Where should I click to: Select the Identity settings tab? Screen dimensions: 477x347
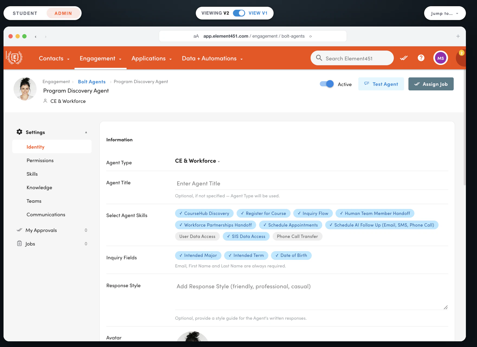(x=52, y=147)
